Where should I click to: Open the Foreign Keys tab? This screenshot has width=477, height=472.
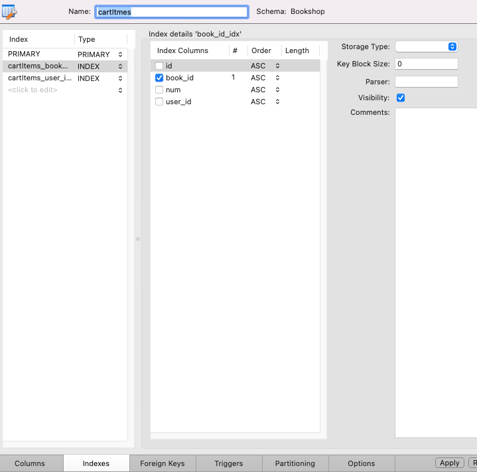[163, 463]
